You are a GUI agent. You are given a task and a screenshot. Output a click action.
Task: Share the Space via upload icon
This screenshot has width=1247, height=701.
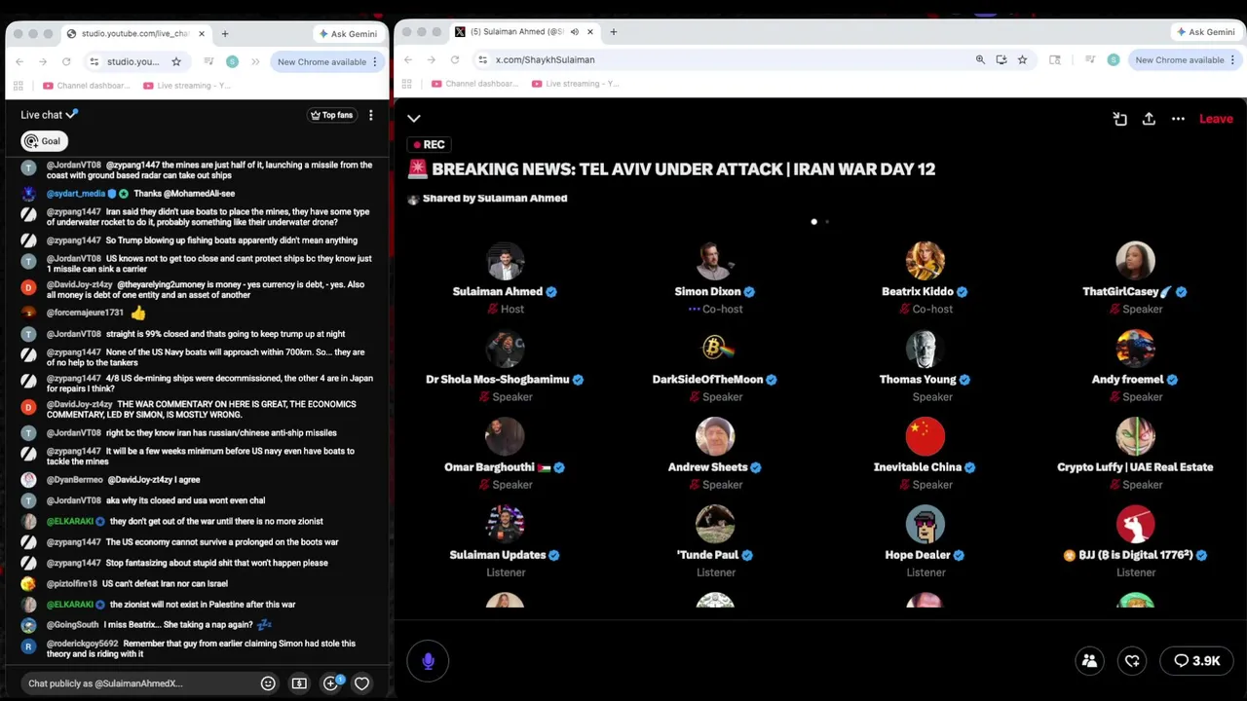[1149, 119]
